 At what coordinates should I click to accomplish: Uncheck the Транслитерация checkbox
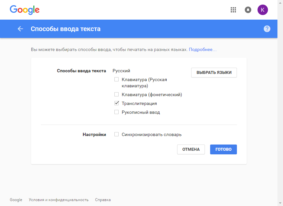[116, 103]
